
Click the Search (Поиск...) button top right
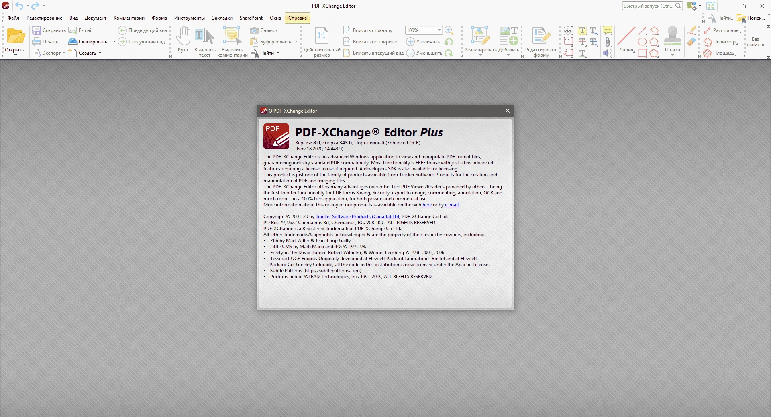751,18
